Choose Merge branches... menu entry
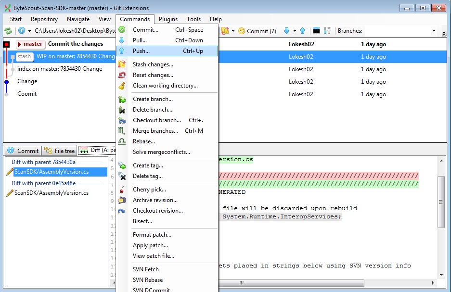 point(167,131)
